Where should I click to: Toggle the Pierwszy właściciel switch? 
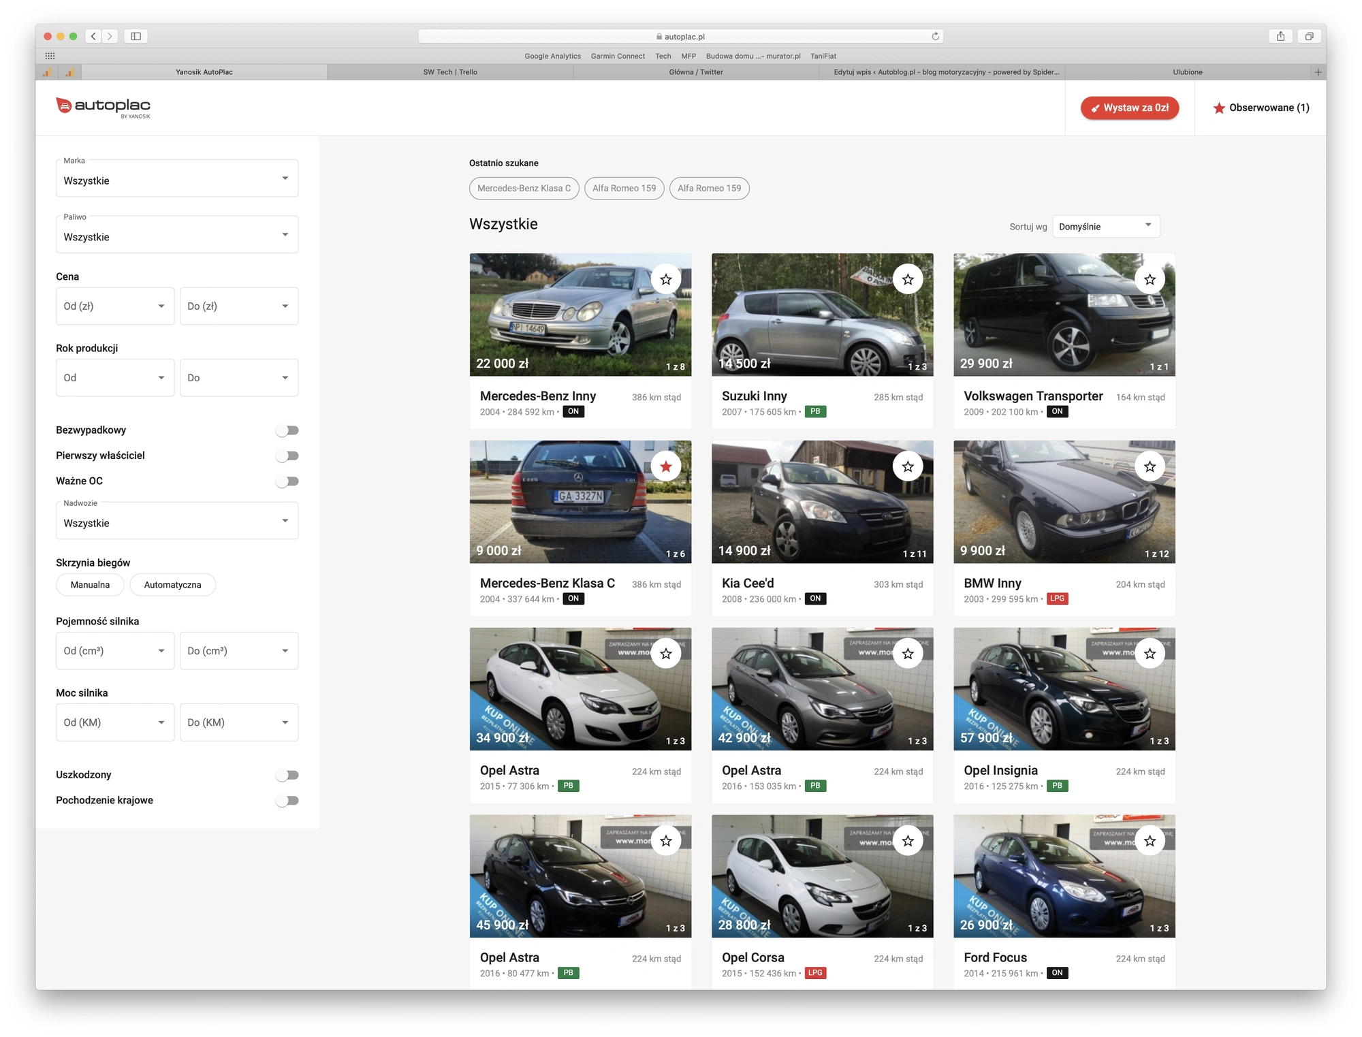(287, 456)
